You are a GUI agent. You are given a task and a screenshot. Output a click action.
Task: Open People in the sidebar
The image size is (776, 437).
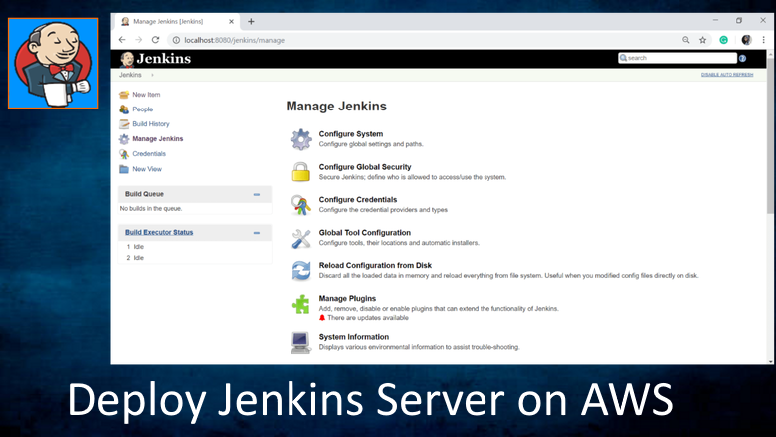click(x=142, y=109)
